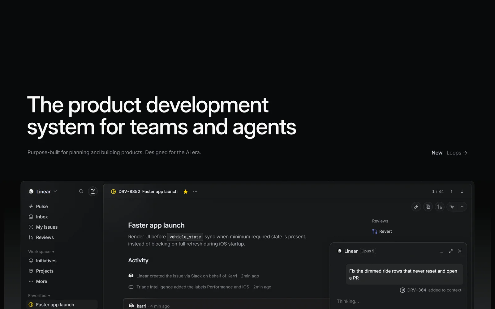Click the Opus 5 model badge
The height and width of the screenshot is (309, 495).
368,251
